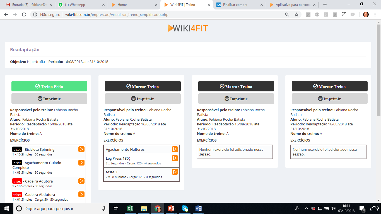The height and width of the screenshot is (214, 381).
Task: Play video for teste 3 exercise
Action: tap(175, 172)
